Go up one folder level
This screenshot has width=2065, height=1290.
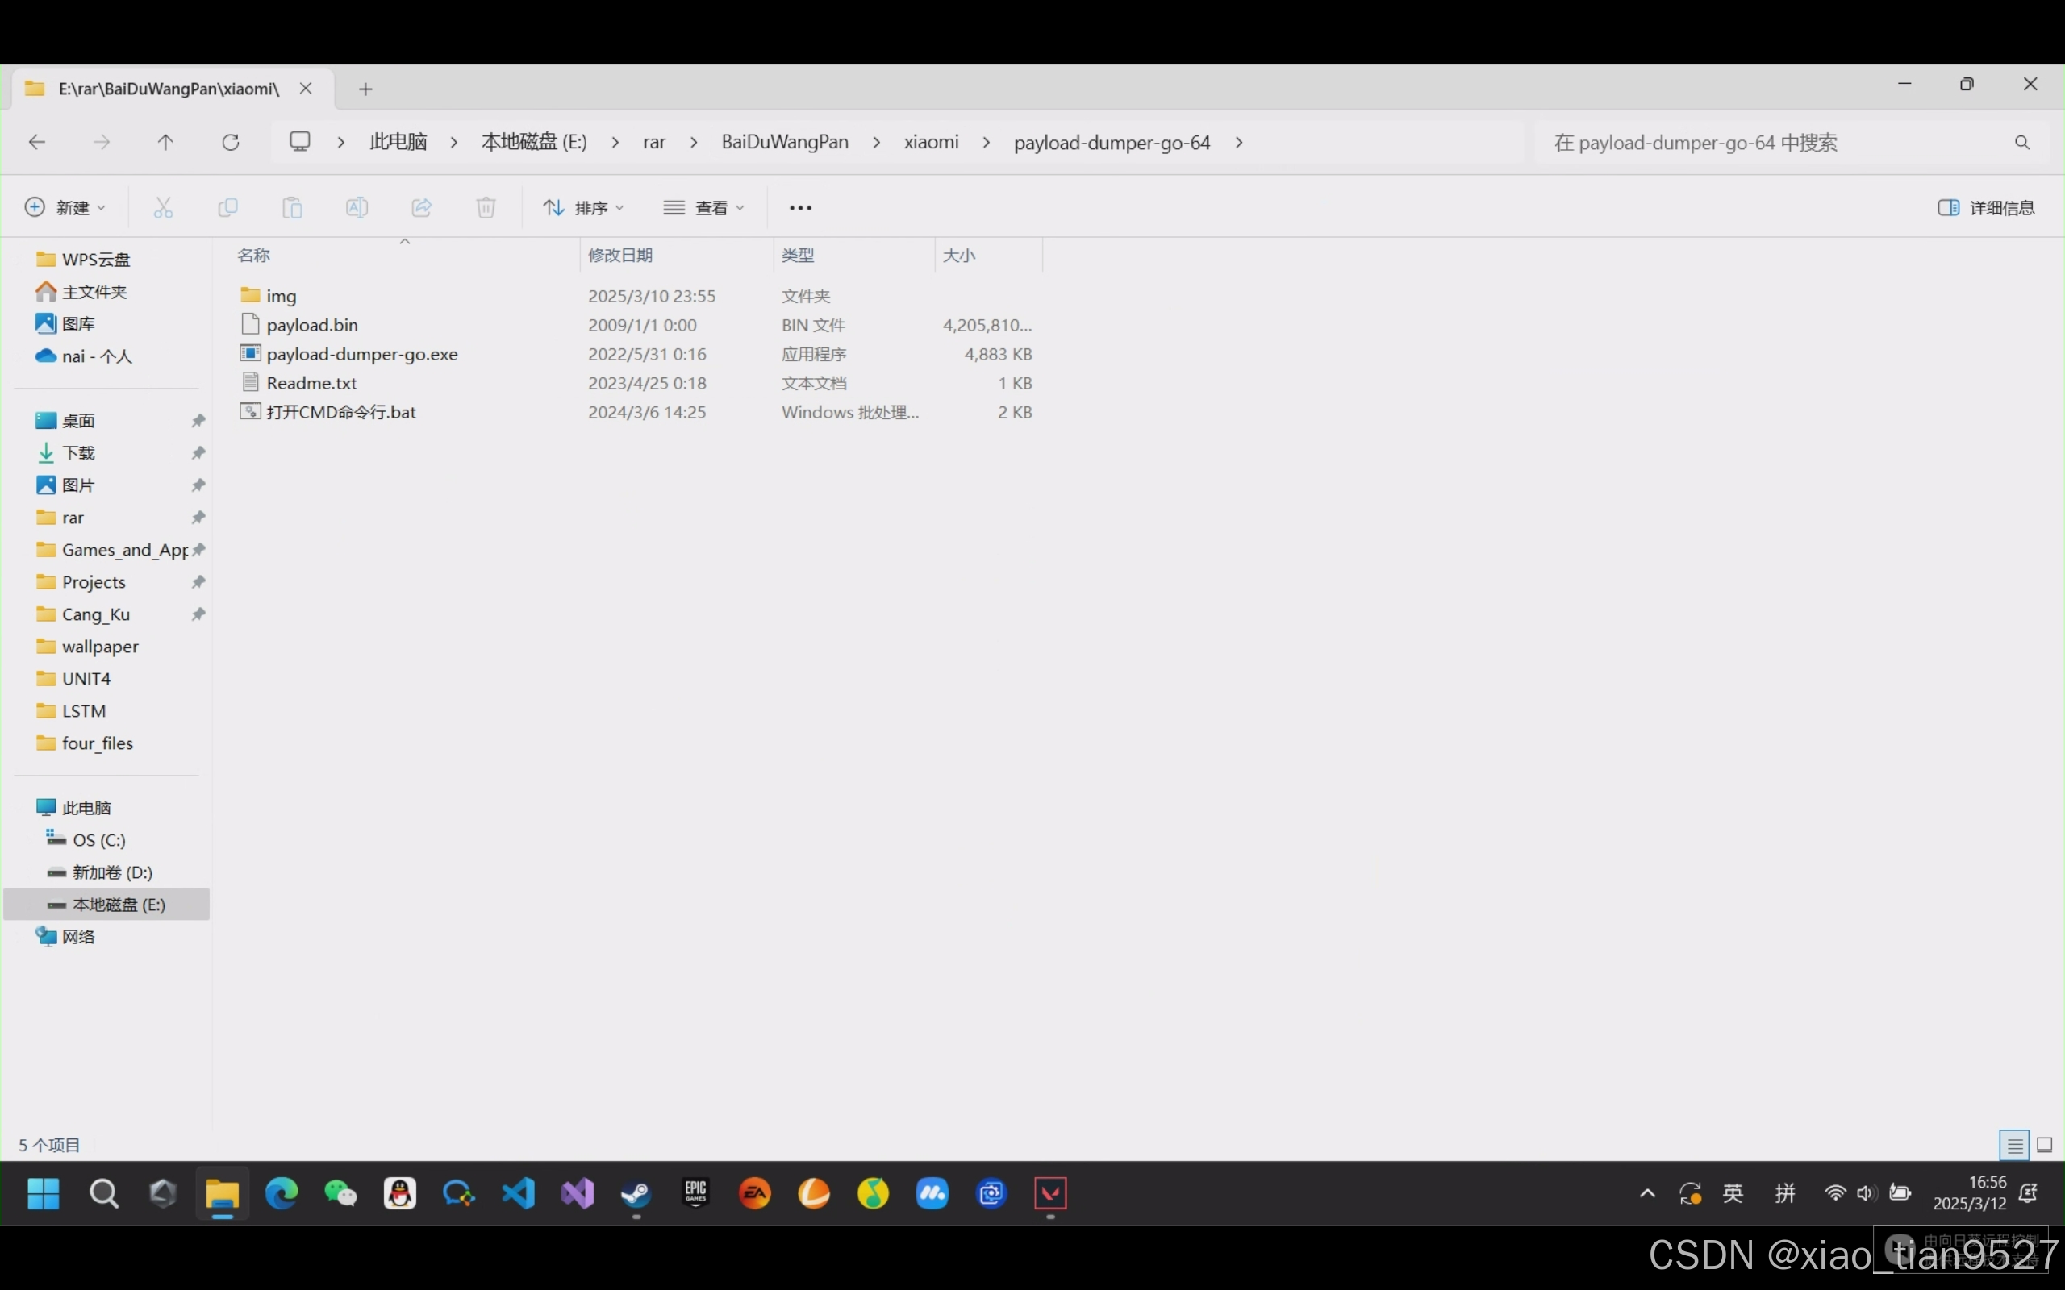165,143
